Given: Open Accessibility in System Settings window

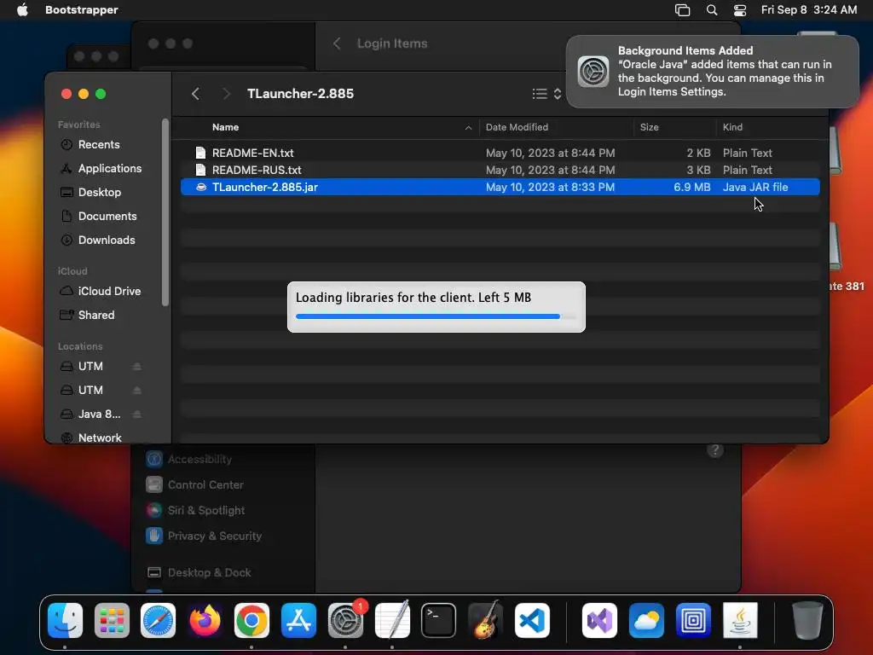Looking at the screenshot, I should 199,460.
